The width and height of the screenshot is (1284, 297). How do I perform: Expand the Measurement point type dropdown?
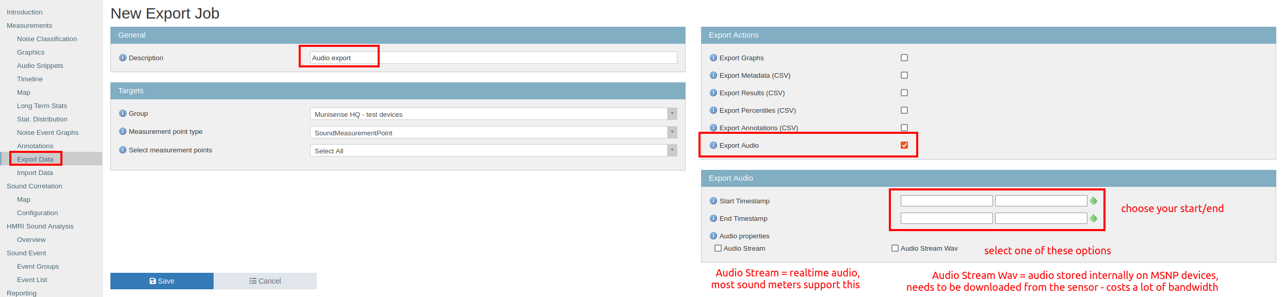493,132
